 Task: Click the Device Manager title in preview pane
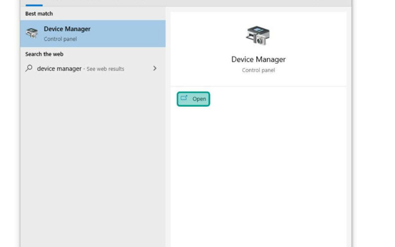coord(258,59)
